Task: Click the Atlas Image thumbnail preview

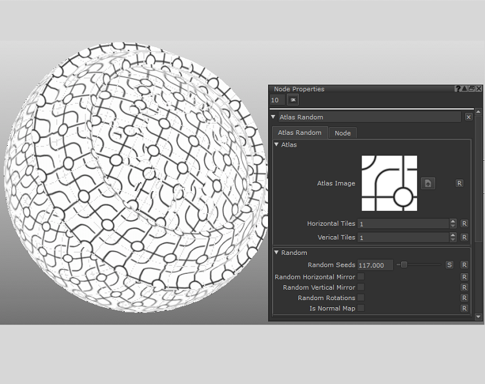Action: tap(389, 183)
